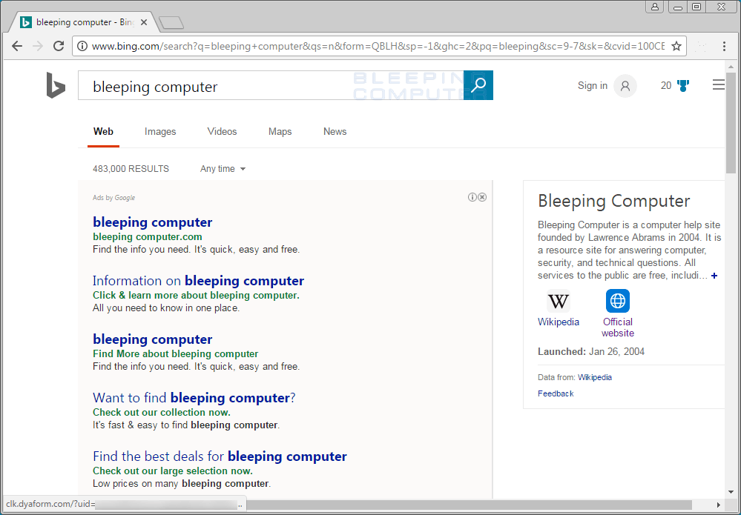Viewport: 741px width, 515px height.
Task: View site information icon in address bar
Action: pos(82,46)
